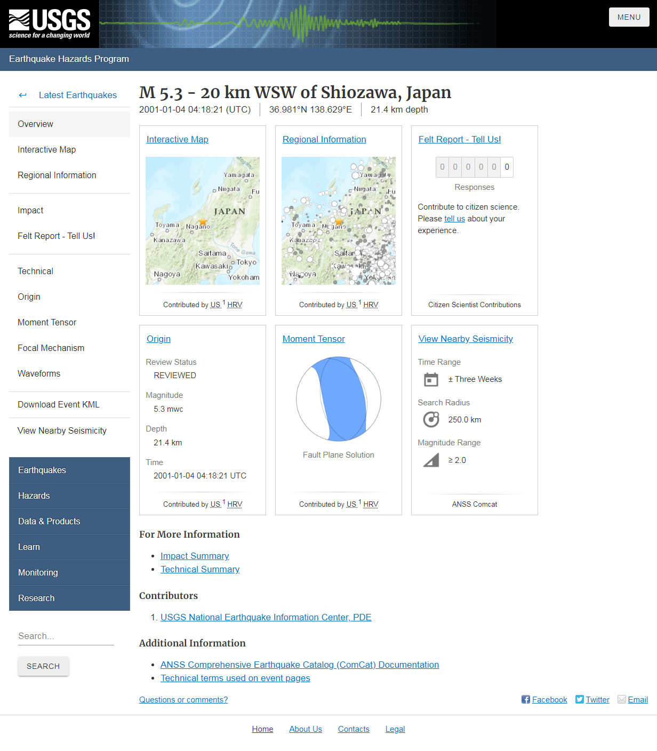Open the MENU button
The height and width of the screenshot is (751, 657).
point(629,17)
